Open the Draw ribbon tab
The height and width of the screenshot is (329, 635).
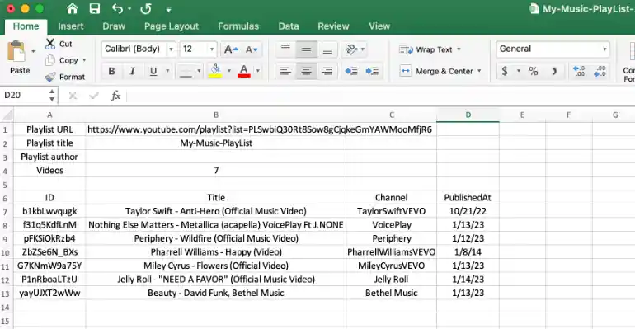[114, 26]
